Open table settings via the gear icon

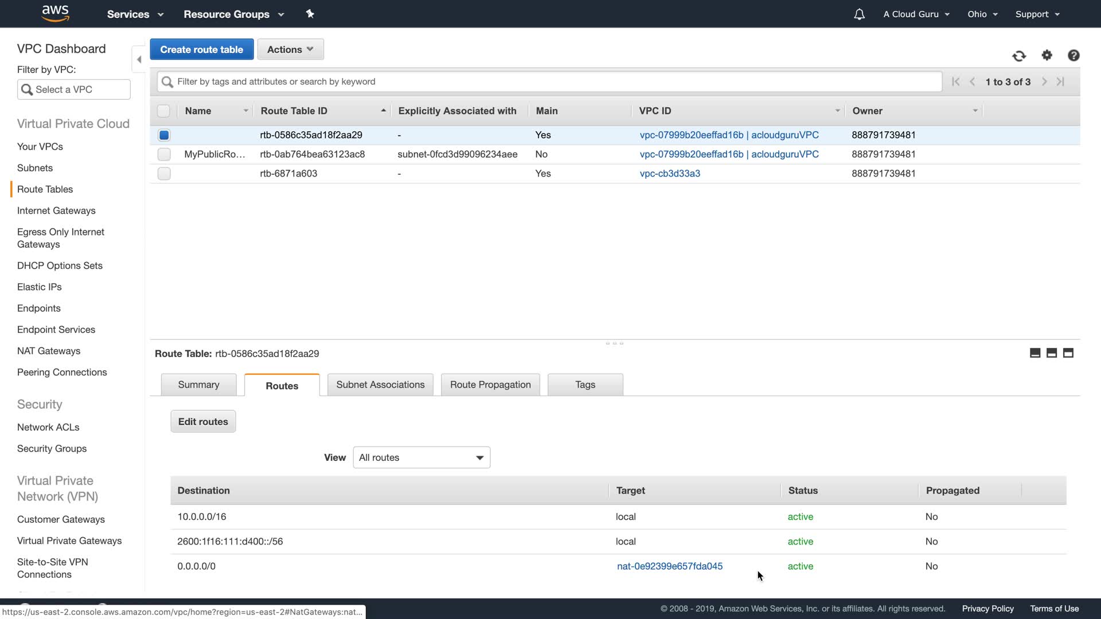pos(1047,55)
